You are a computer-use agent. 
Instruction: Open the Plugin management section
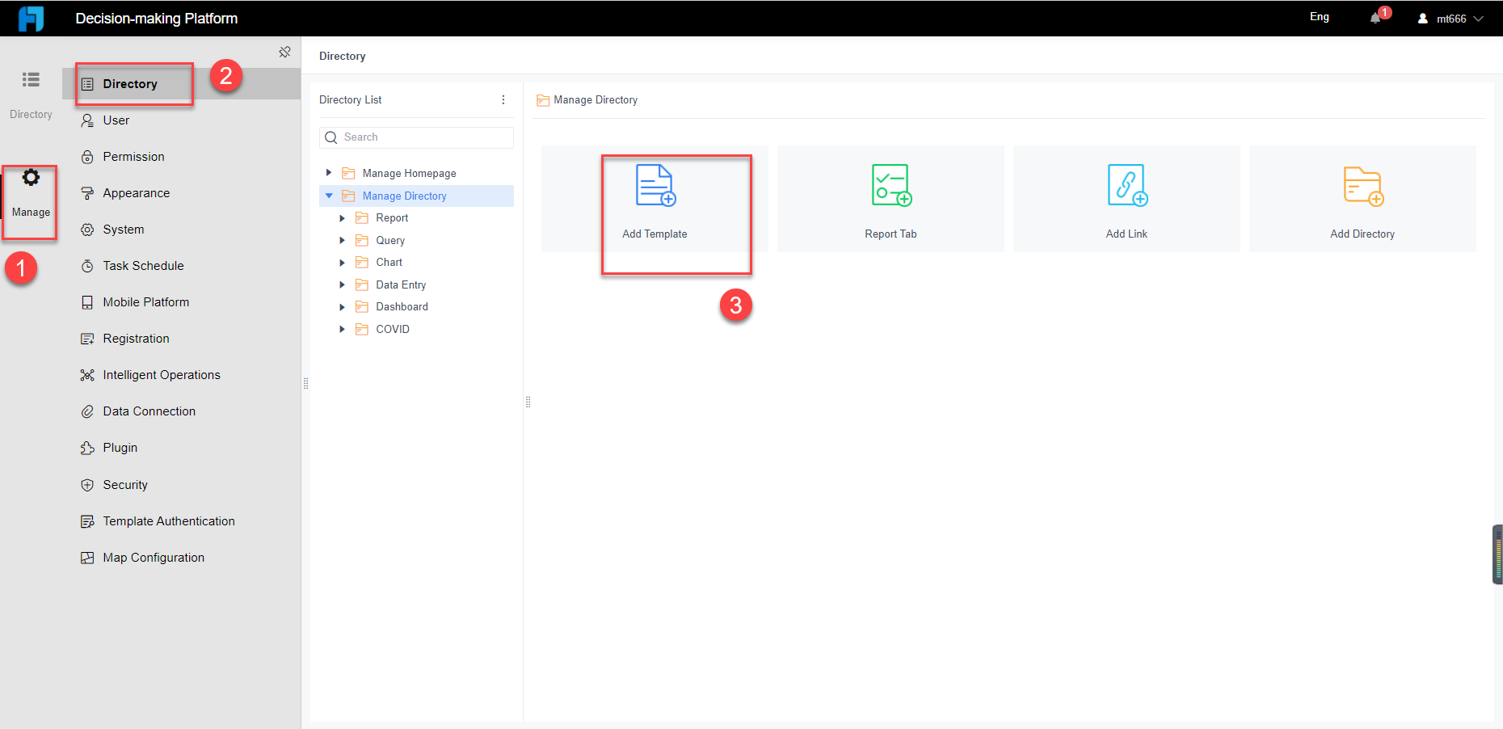click(x=117, y=447)
